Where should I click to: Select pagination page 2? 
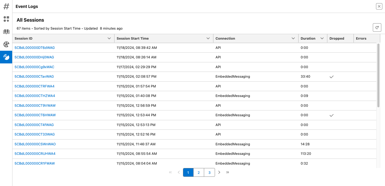199,173
